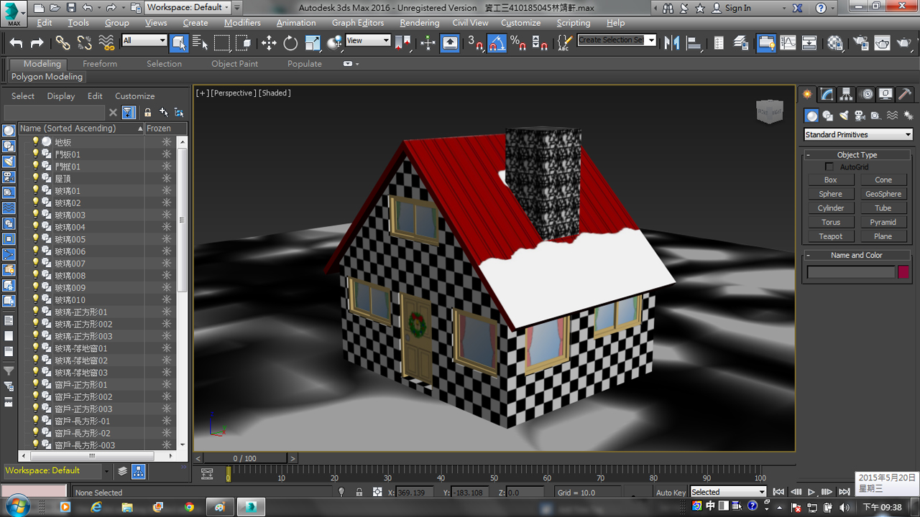This screenshot has height=517, width=920.
Task: Open the Workspace: Default dropdown in title bar
Action: pos(188,7)
